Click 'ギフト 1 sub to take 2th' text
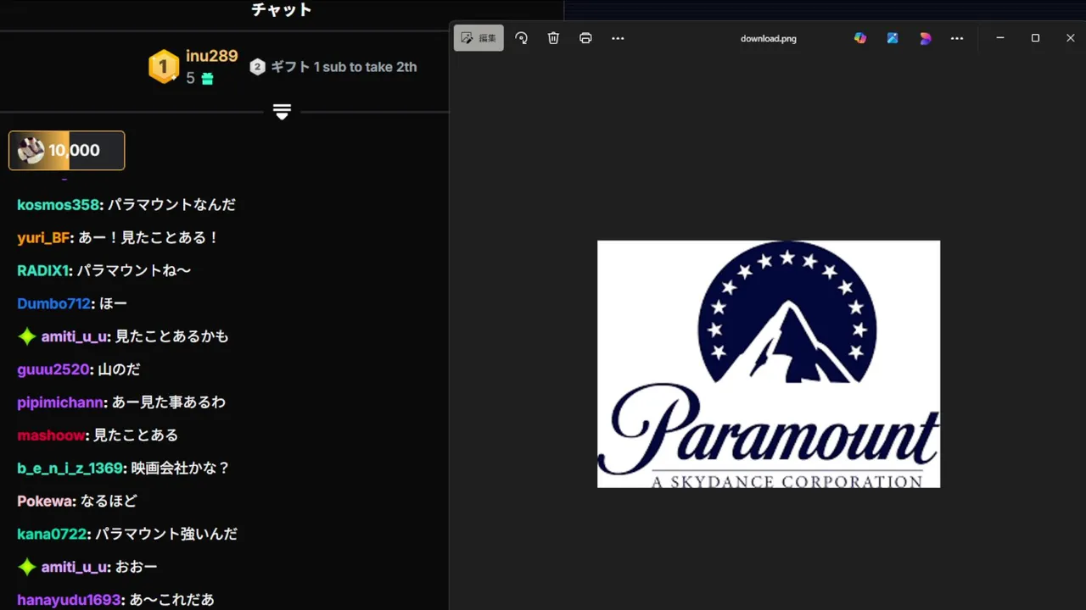The image size is (1086, 610). click(344, 67)
